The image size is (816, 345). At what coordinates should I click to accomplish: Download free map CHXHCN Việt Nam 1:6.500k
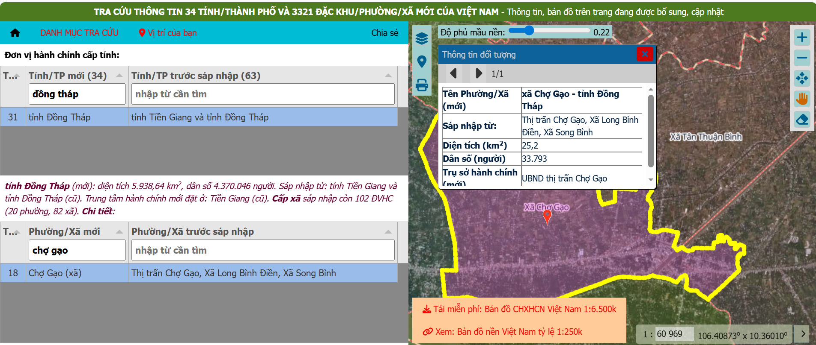pos(519,309)
